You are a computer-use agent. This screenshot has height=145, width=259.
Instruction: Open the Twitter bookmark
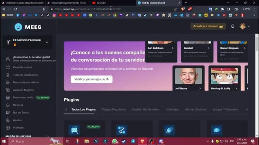(x=36, y=15)
